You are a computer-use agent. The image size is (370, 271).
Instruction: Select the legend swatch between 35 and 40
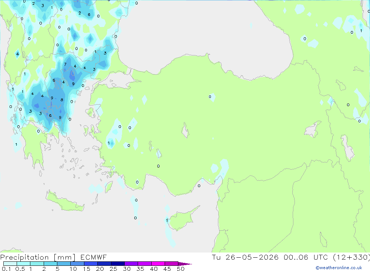point(145,264)
